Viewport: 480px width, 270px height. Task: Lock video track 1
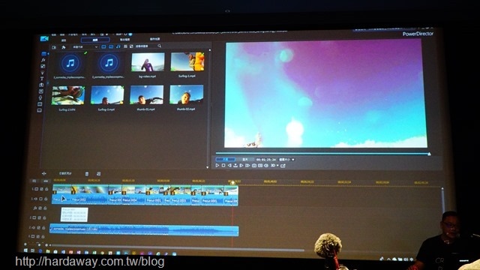pyautogui.click(x=46, y=189)
